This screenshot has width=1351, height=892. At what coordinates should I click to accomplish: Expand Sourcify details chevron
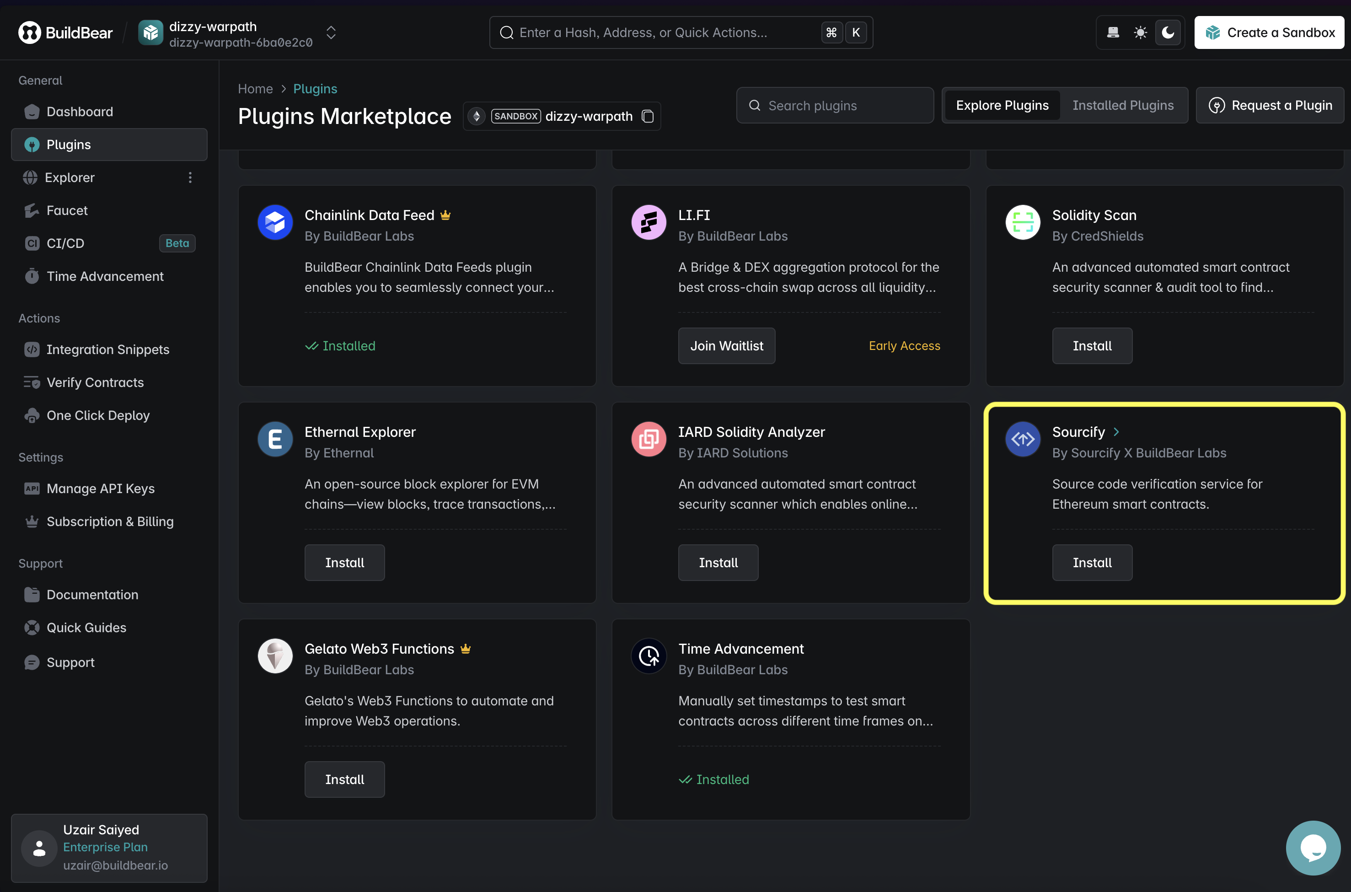1116,432
